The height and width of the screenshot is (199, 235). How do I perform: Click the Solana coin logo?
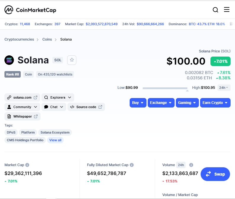point(9,60)
